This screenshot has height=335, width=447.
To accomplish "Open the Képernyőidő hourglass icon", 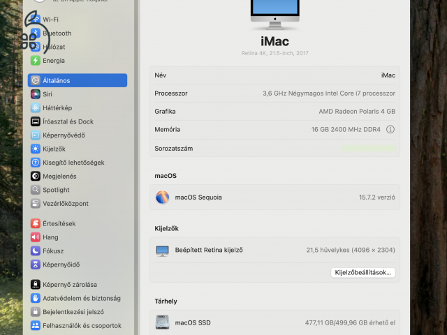I will (x=36, y=265).
